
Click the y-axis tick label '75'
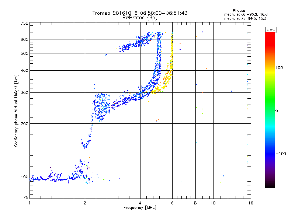tap(26, 197)
